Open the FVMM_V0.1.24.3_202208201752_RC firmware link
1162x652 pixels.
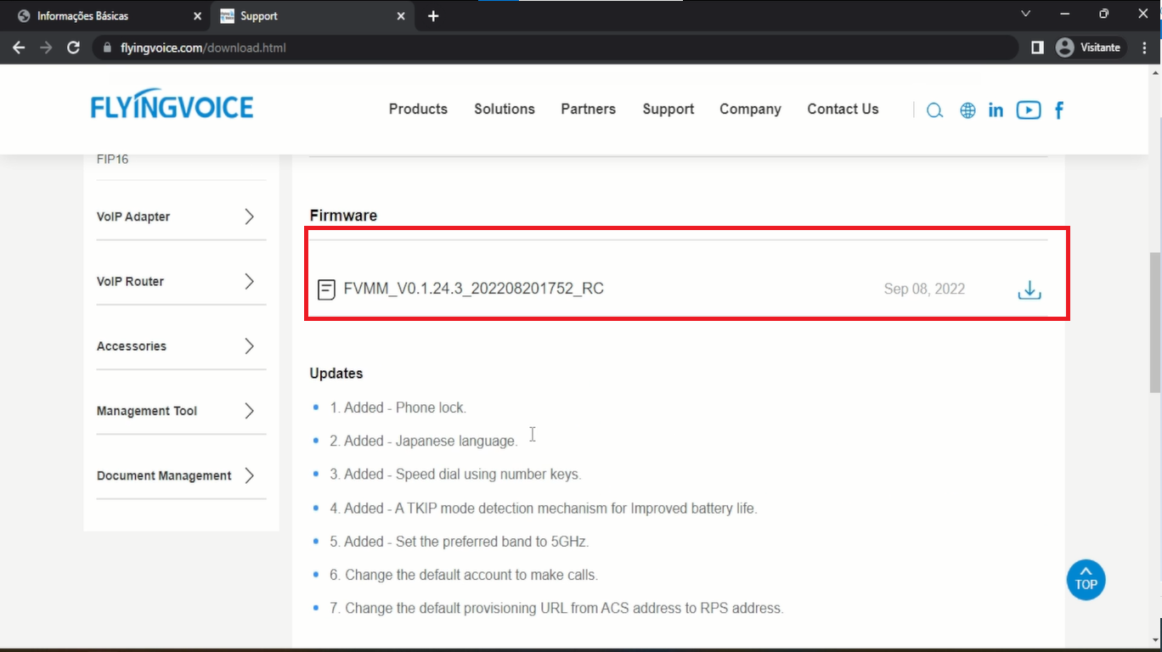tap(473, 289)
